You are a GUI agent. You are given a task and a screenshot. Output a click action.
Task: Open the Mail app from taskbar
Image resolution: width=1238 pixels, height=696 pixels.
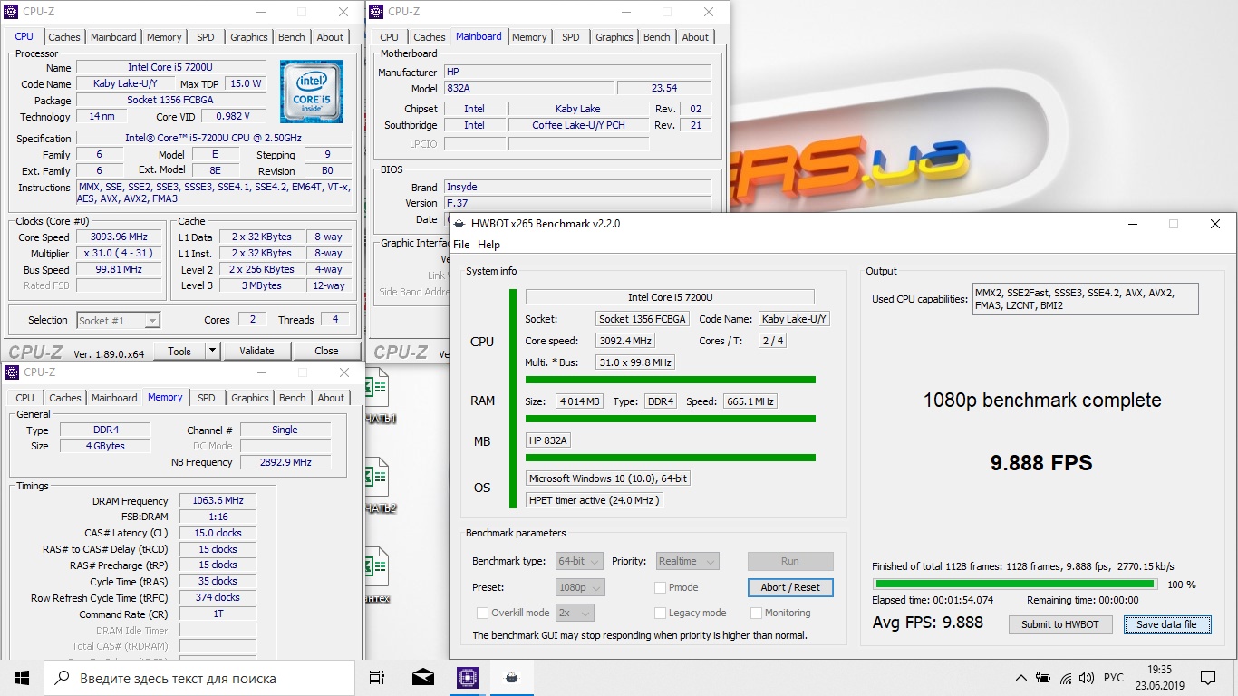(x=422, y=677)
